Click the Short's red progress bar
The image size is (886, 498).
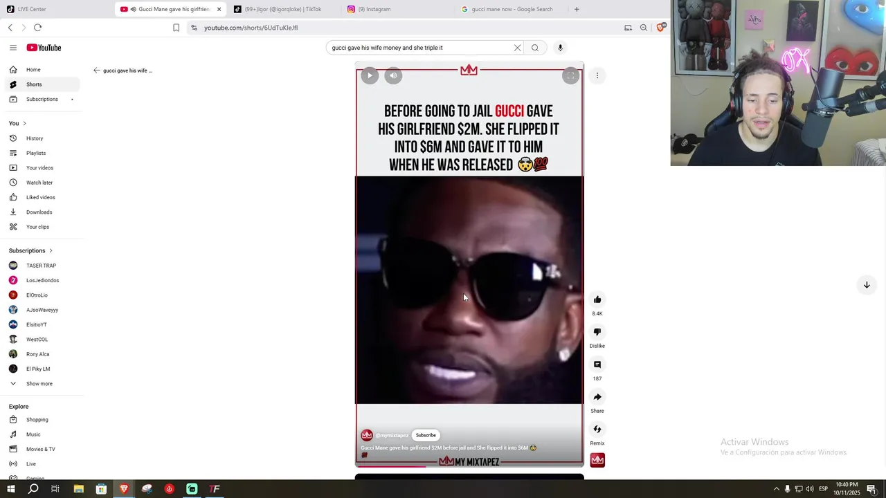[x=391, y=466]
